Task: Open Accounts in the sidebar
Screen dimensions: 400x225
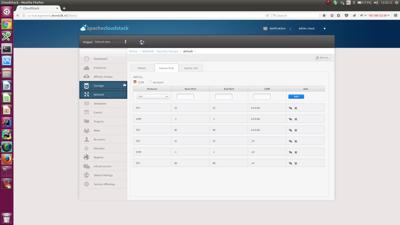Action: coord(103,139)
